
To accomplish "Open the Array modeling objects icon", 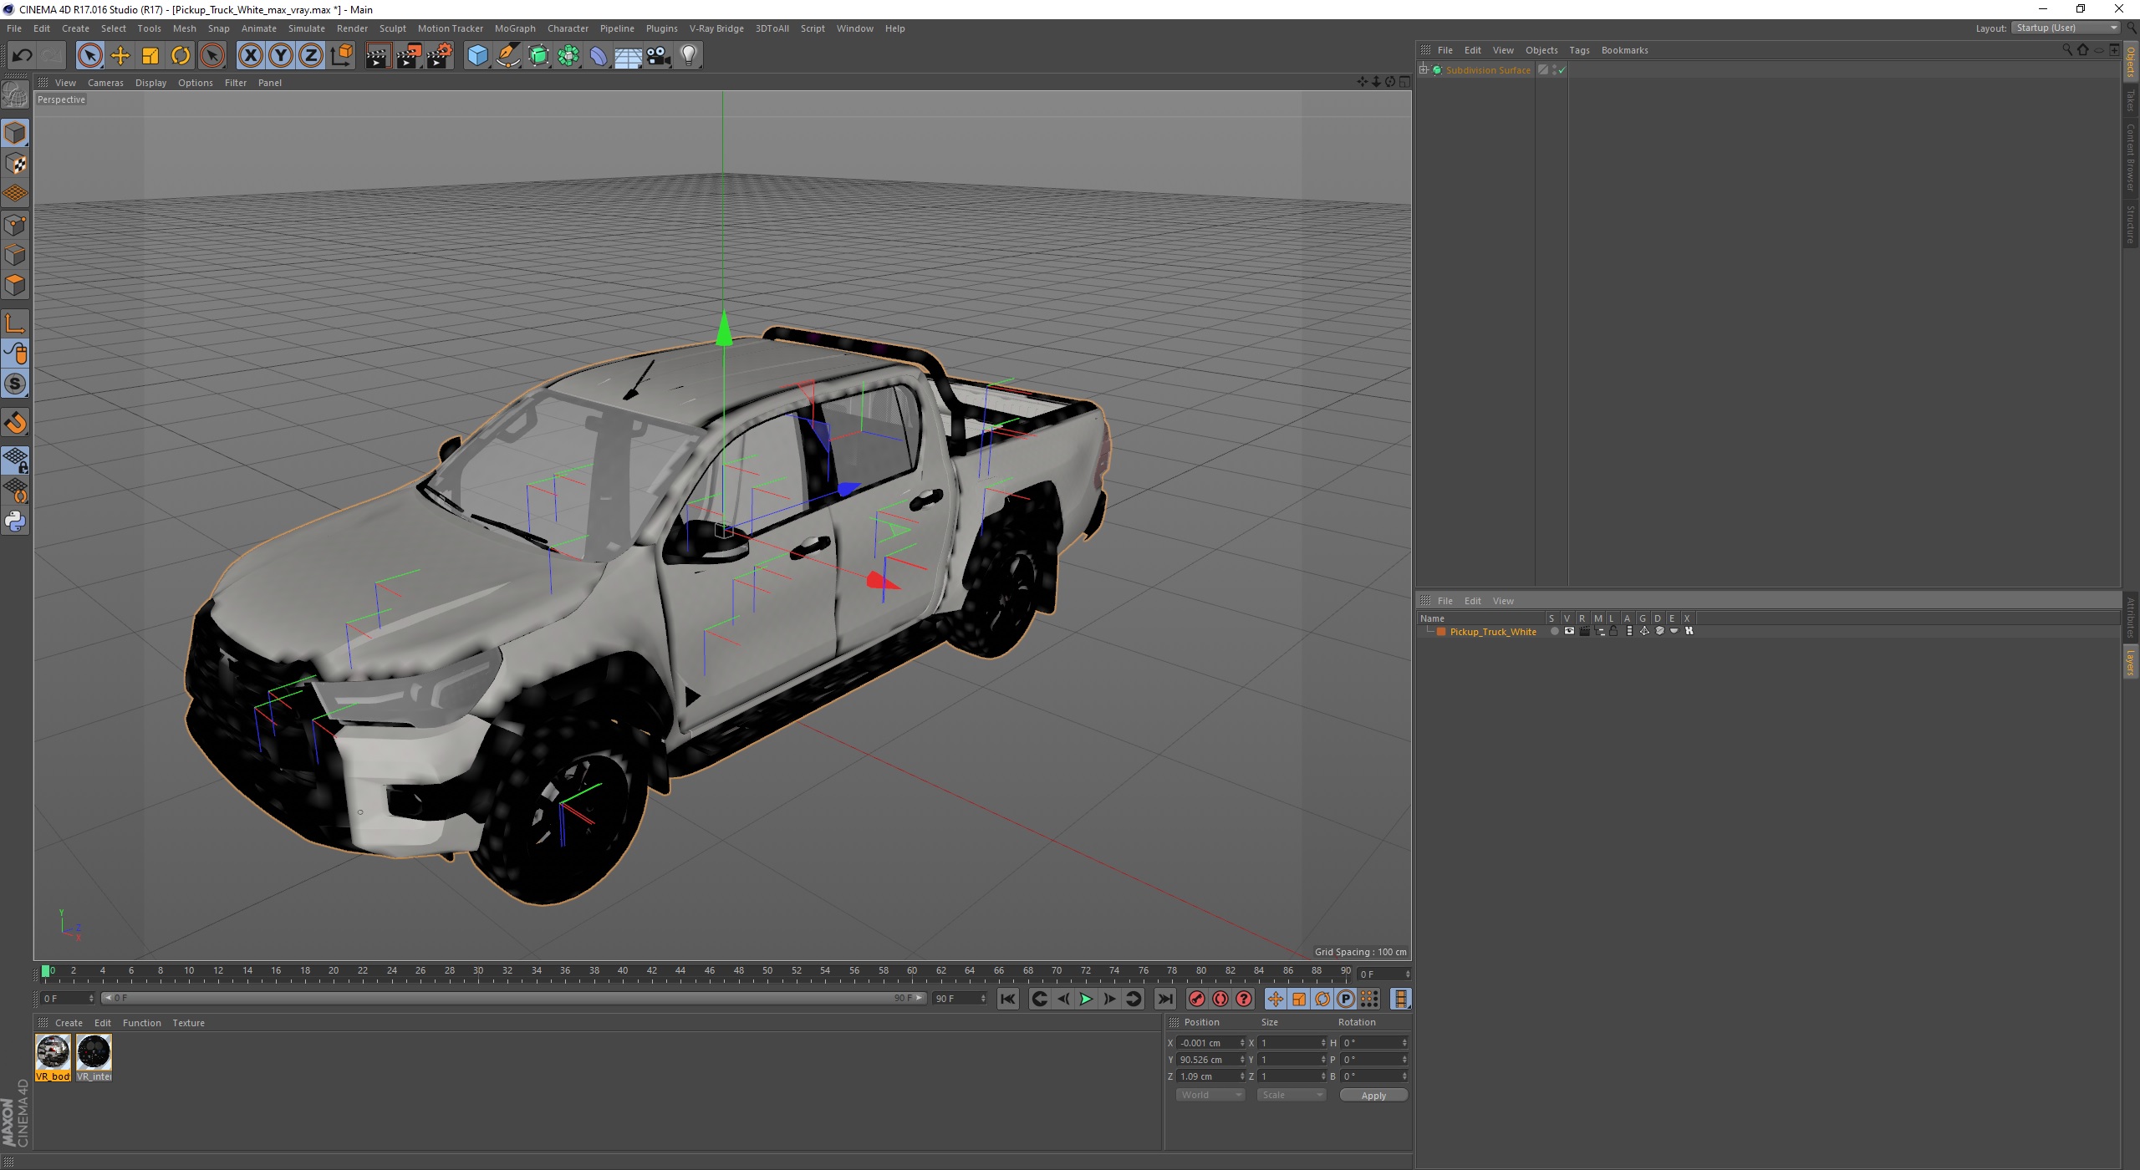I will click(x=568, y=56).
